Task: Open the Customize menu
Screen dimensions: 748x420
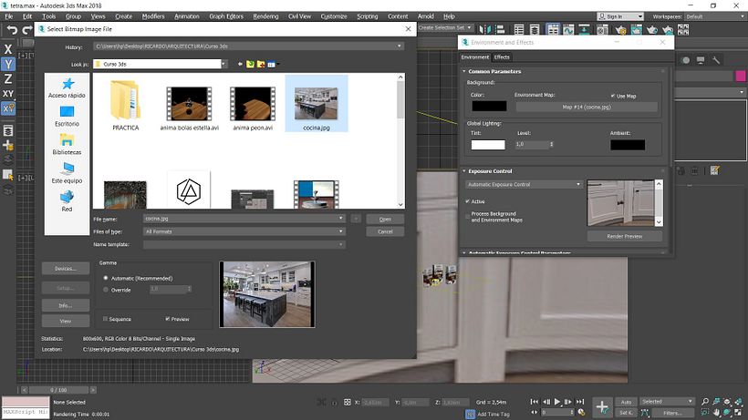Action: (x=334, y=16)
